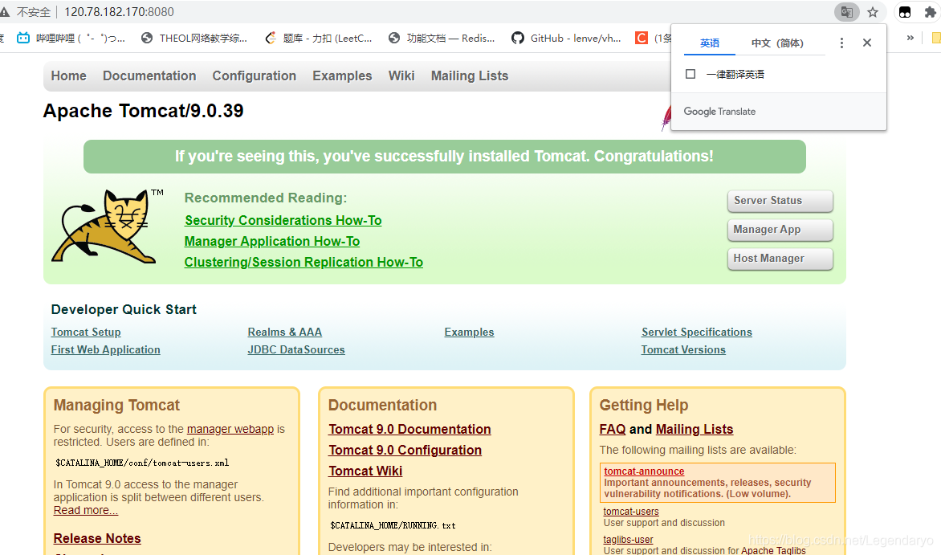Click the Apache Tomcat/9.0.39 heading
Screen dimensions: 941x555
pos(144,111)
